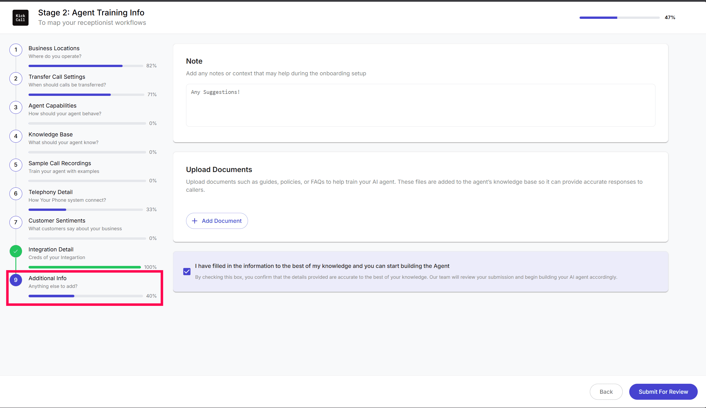Viewport: 706px width, 408px height.
Task: Click the confirmation statement label text
Action: [322, 266]
